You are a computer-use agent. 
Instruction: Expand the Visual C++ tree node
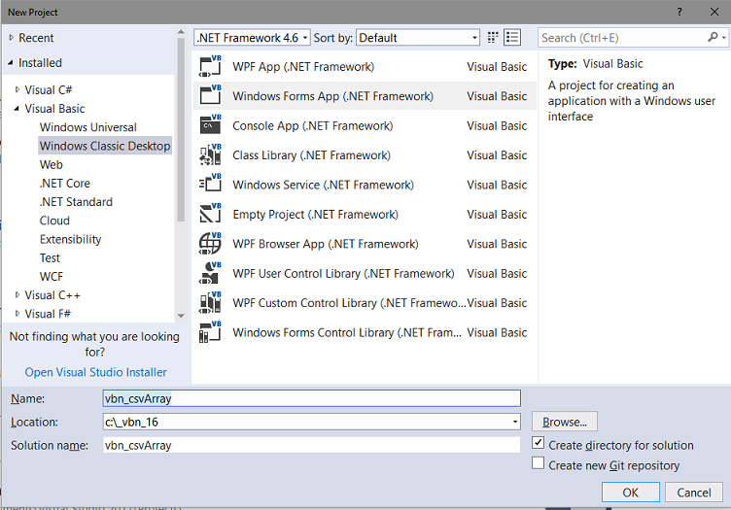click(17, 294)
